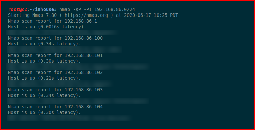The width and height of the screenshot is (255, 130).
Task: Open the https://nmap.org link
Action: [86, 15]
